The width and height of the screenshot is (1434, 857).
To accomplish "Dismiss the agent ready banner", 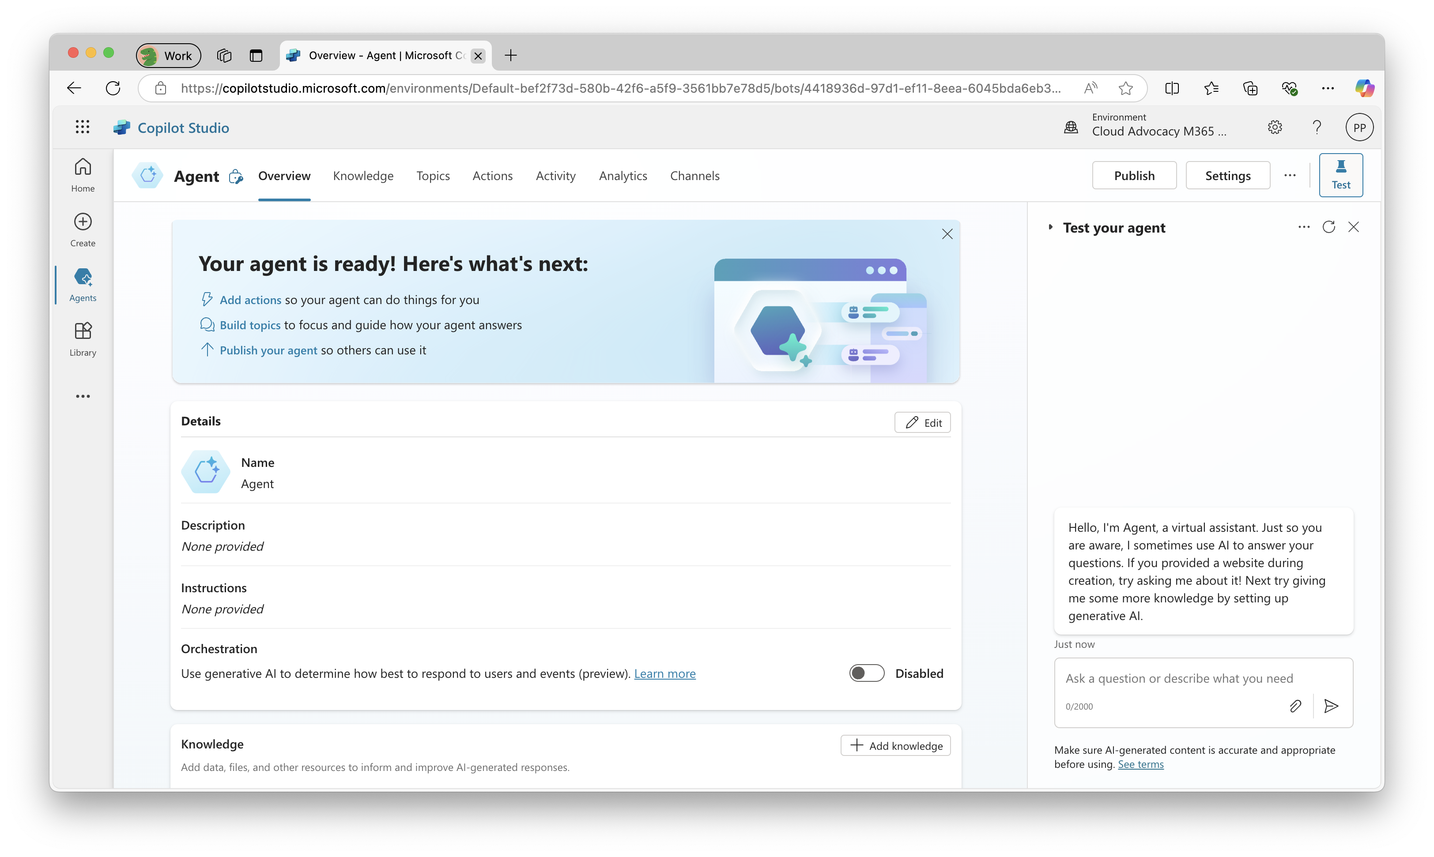I will (947, 234).
